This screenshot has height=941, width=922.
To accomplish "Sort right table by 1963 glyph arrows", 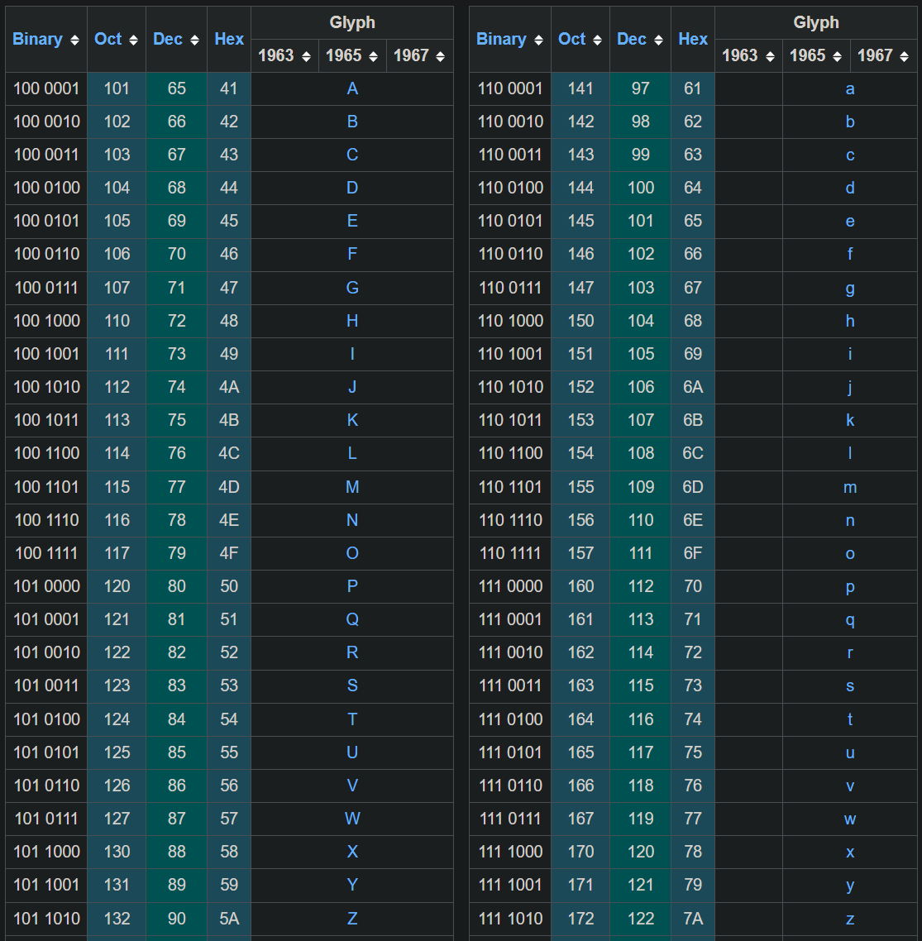I will 770,56.
